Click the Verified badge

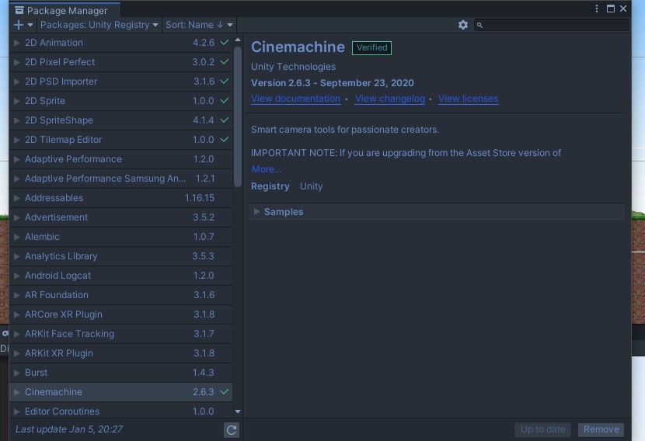(372, 47)
